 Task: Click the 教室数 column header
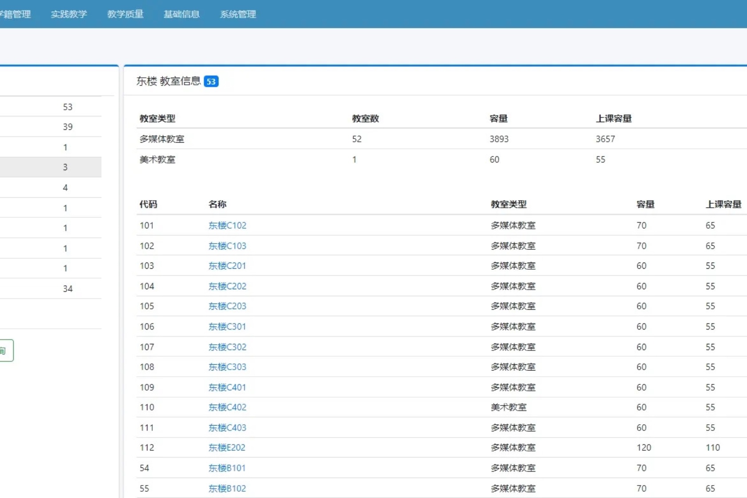(x=366, y=119)
